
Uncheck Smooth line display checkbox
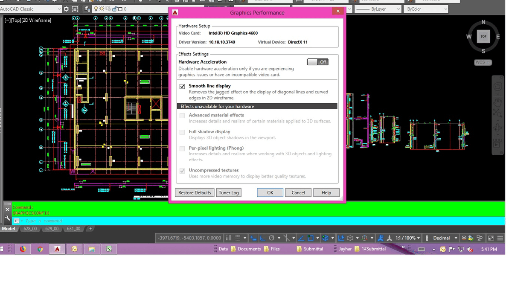point(182,86)
